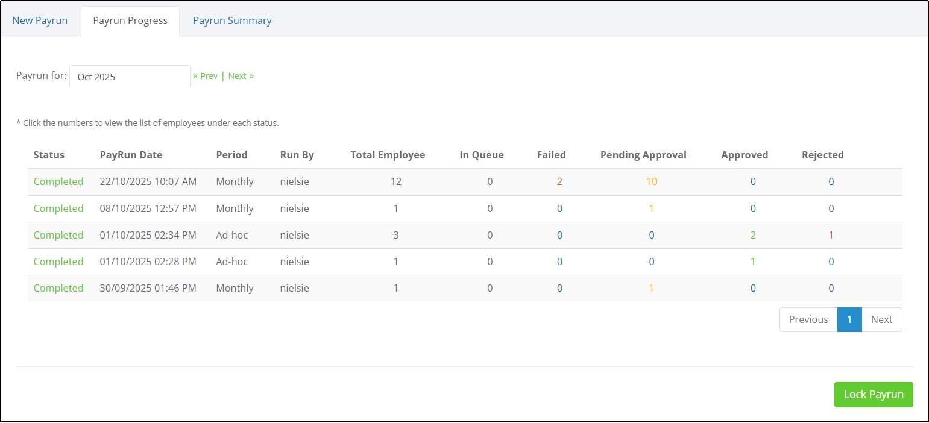Viewport: 929px width, 423px height.
Task: View 10 pending approval employees for 22/10/2025
Action: tap(652, 181)
